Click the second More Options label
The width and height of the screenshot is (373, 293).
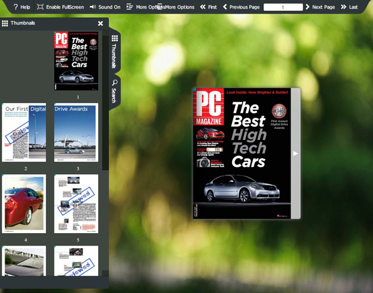(x=179, y=7)
